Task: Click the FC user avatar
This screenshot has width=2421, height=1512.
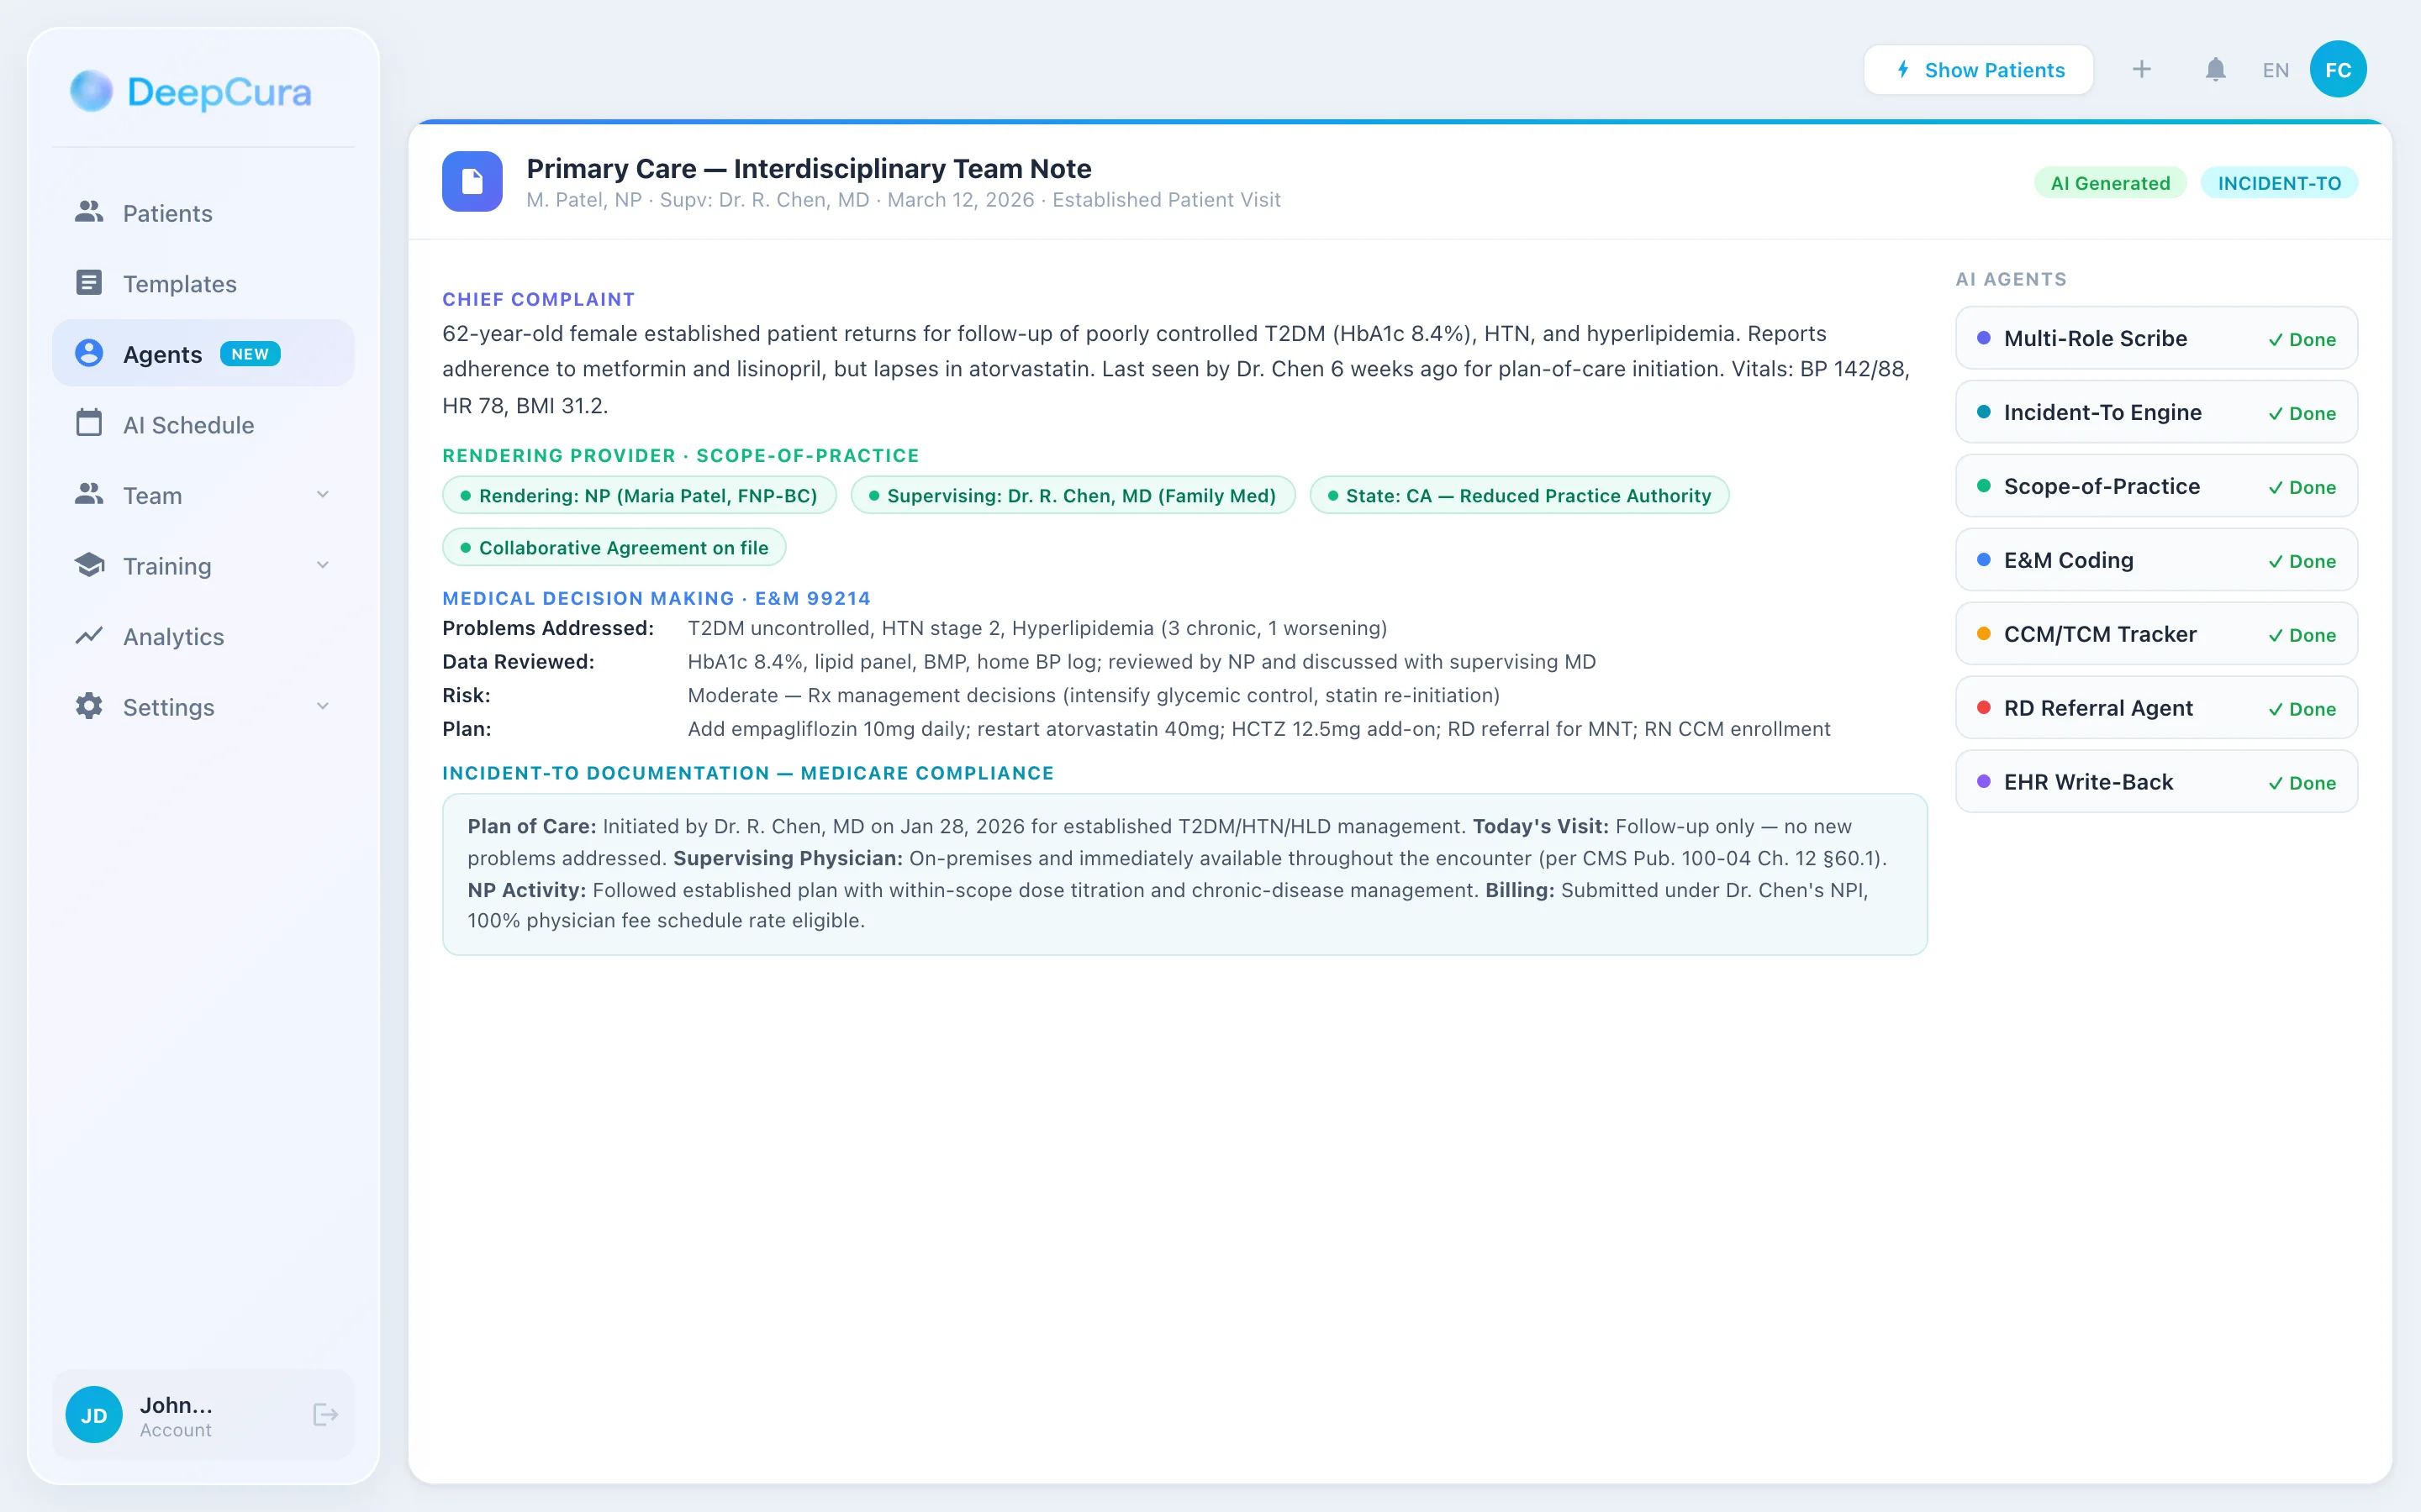Action: [x=2337, y=70]
